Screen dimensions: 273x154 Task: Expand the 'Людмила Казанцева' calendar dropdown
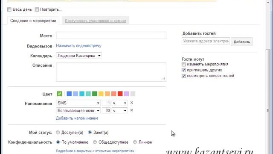pos(79,56)
